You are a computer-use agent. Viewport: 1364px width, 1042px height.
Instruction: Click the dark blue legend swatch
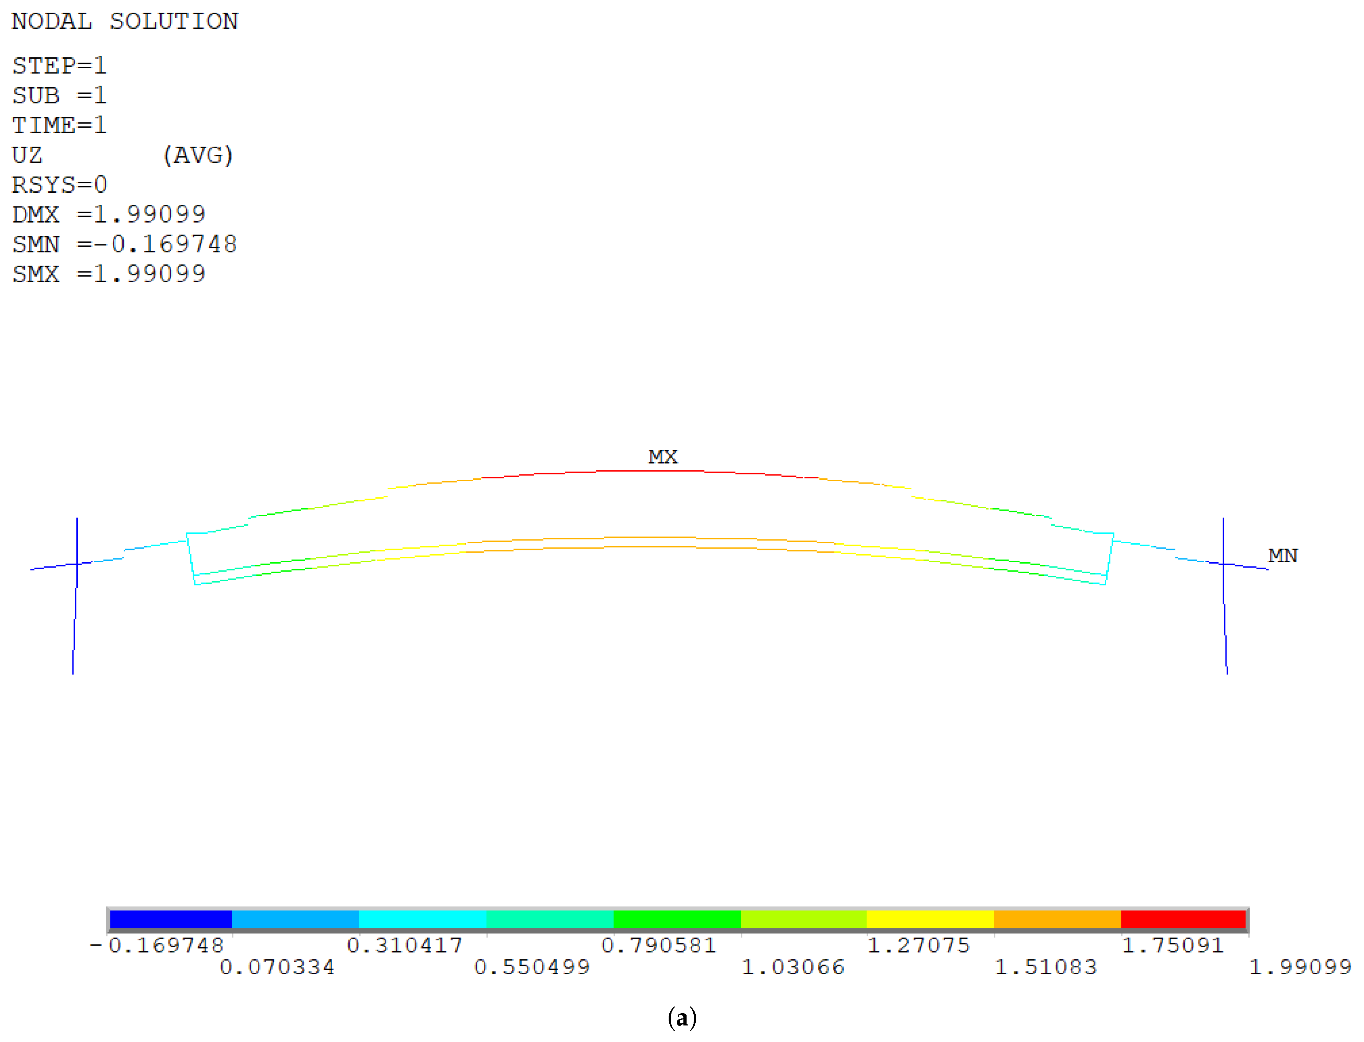point(170,919)
